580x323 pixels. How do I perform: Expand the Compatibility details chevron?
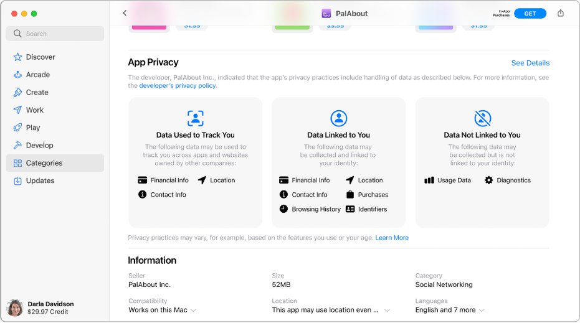[x=194, y=311]
